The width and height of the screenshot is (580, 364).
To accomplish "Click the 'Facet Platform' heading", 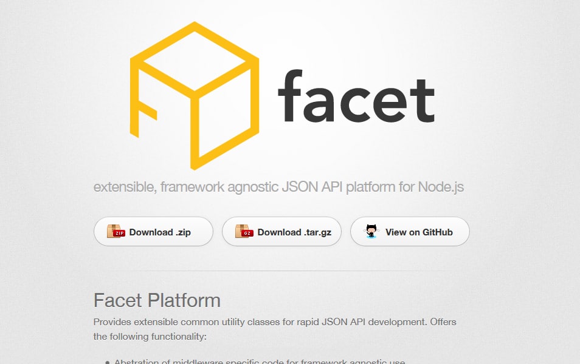I will 157,300.
